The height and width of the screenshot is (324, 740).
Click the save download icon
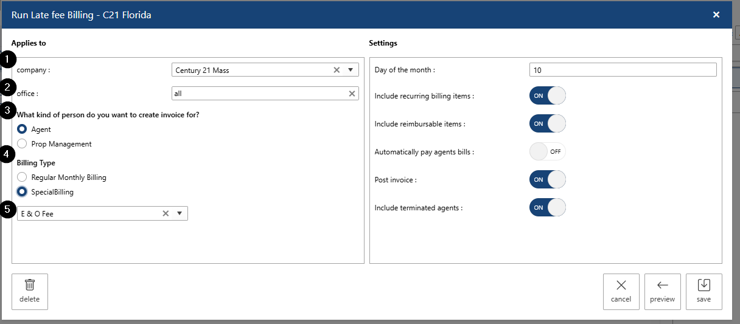pos(703,285)
